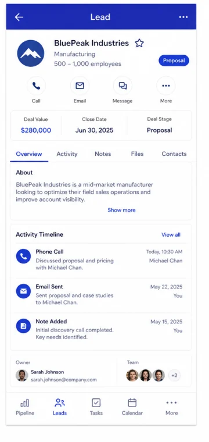Tap the Jun 30, 2025 close date
Screen dimensions: 209x442
94,130
